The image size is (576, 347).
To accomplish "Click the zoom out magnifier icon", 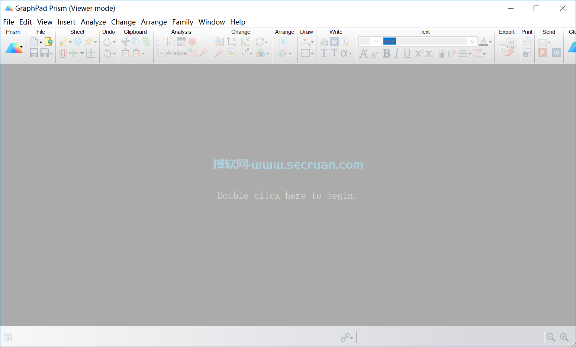I will [551, 337].
